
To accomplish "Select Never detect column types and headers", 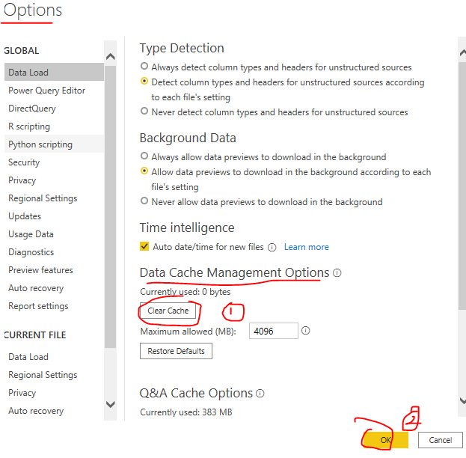I will pyautogui.click(x=144, y=111).
